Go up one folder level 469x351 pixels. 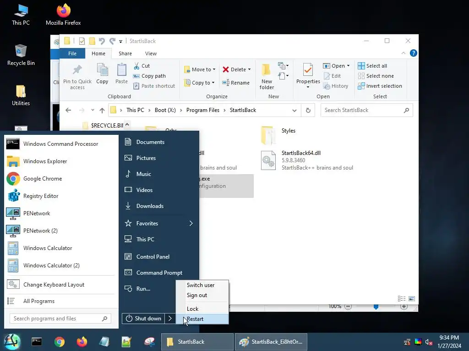[102, 111]
